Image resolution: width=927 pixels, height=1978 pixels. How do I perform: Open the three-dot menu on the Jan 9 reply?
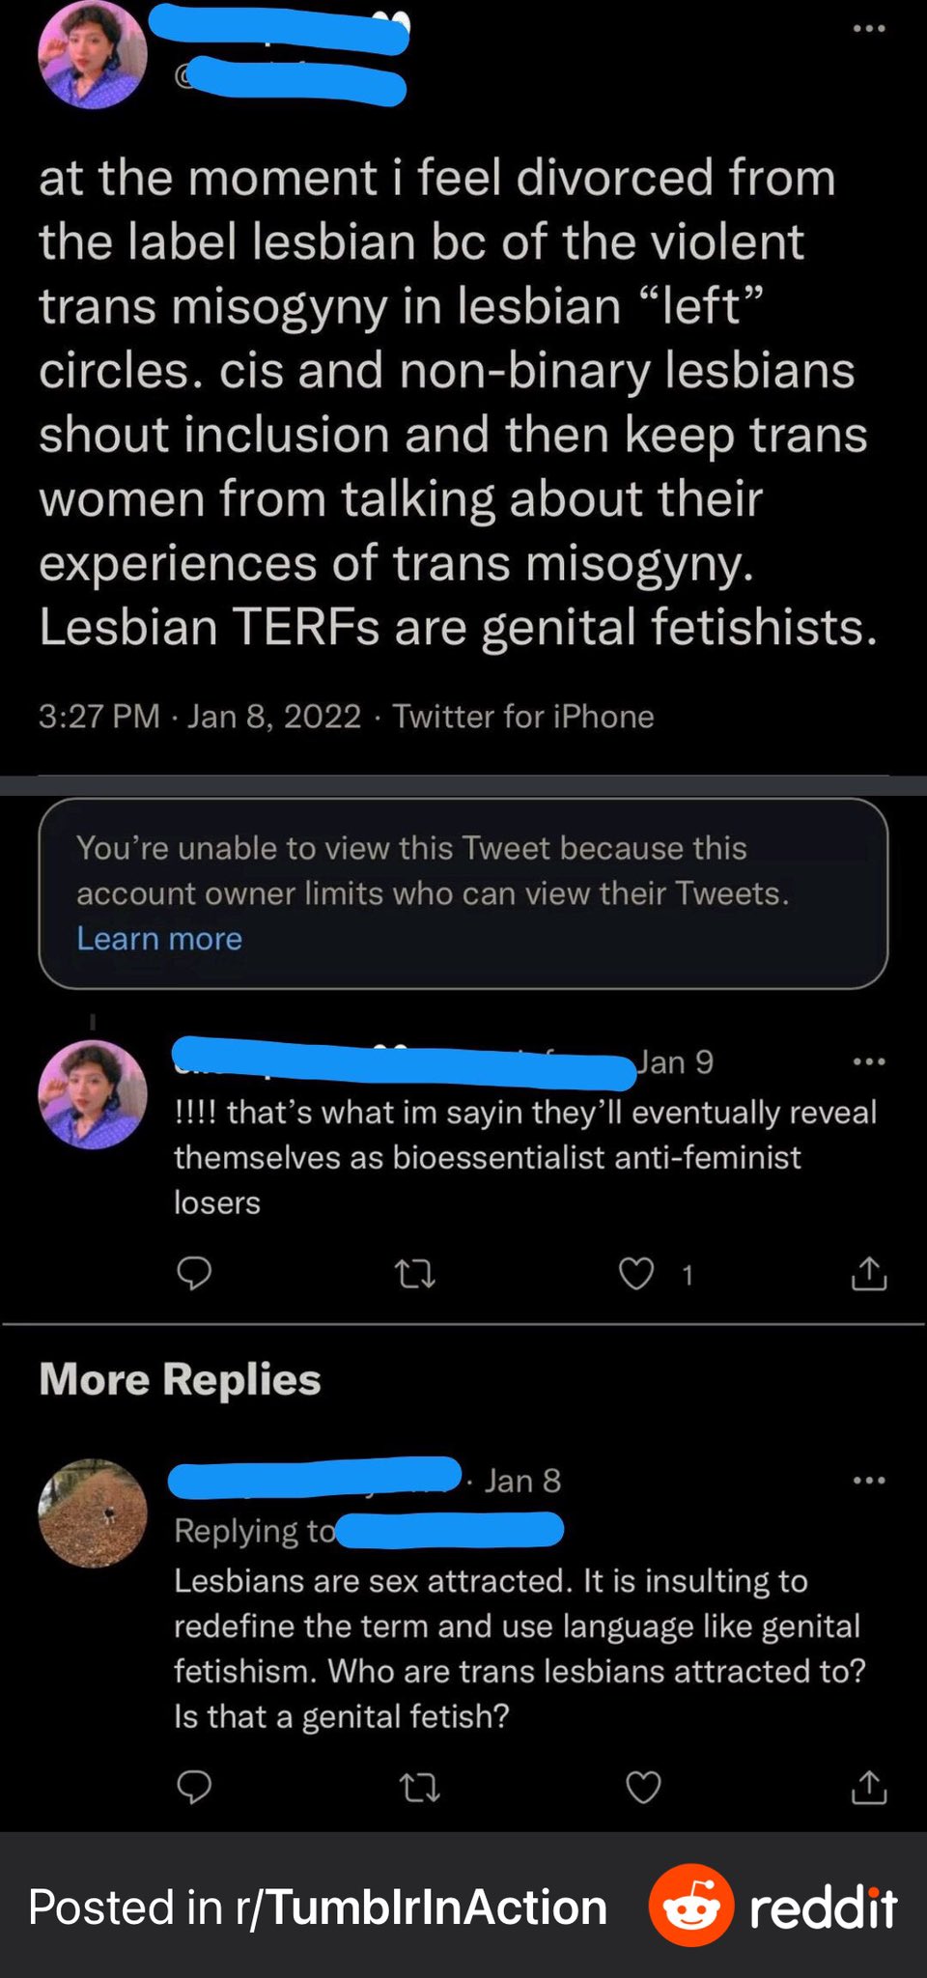[x=868, y=1062]
